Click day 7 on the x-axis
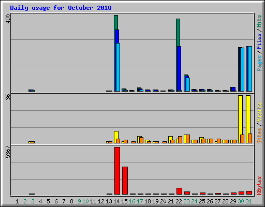This screenshot has height=207, width=265. click(x=64, y=201)
